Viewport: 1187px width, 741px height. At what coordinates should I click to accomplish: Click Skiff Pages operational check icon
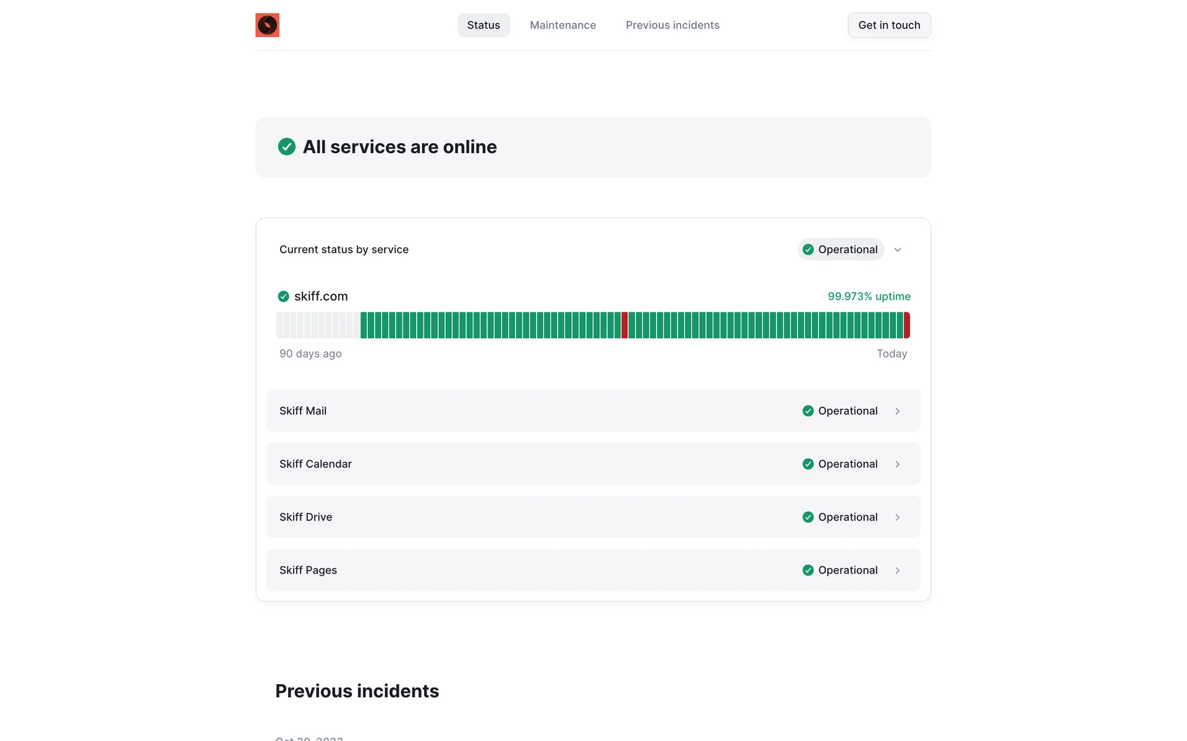[x=807, y=571]
